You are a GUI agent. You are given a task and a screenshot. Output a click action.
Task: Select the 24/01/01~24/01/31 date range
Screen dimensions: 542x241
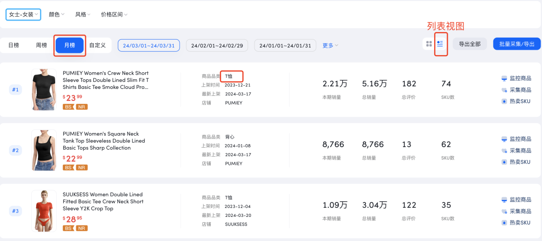285,45
